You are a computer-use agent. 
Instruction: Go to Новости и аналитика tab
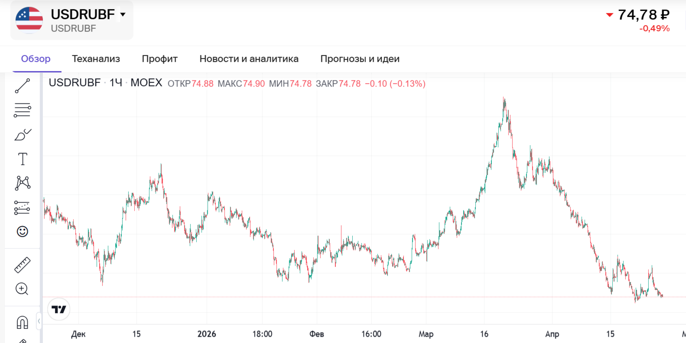pyautogui.click(x=249, y=59)
